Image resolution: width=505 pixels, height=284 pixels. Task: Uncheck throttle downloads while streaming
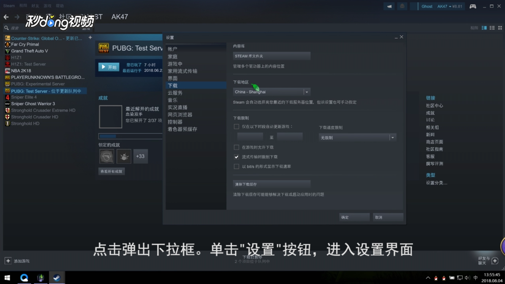pos(236,157)
